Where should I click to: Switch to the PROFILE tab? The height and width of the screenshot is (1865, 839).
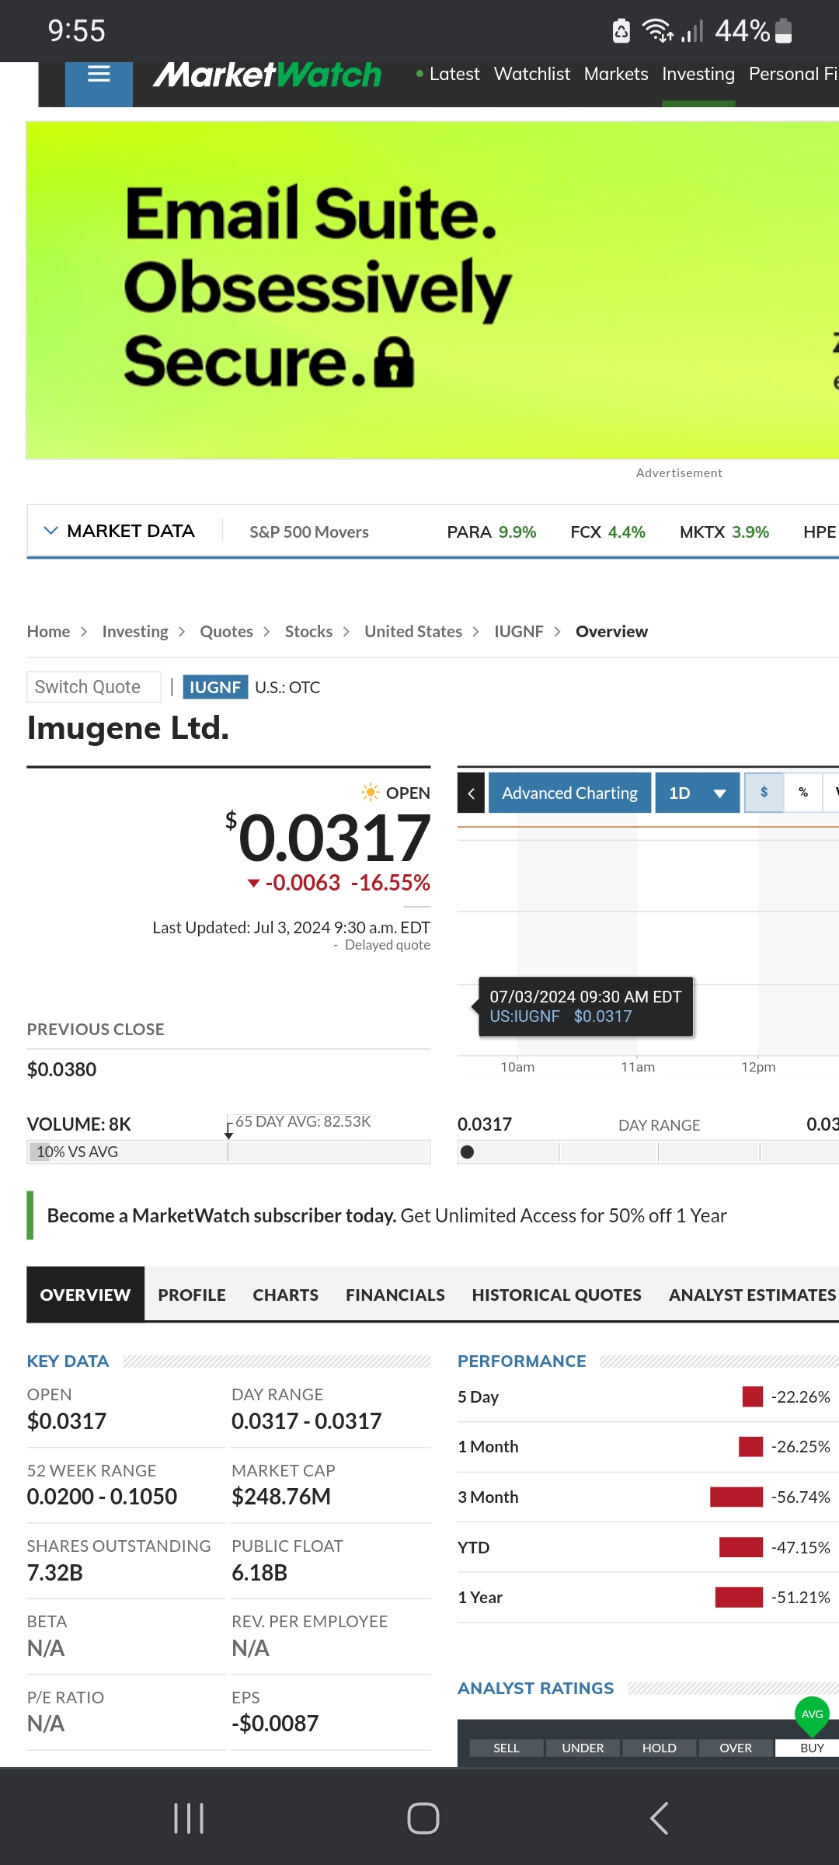192,1295
